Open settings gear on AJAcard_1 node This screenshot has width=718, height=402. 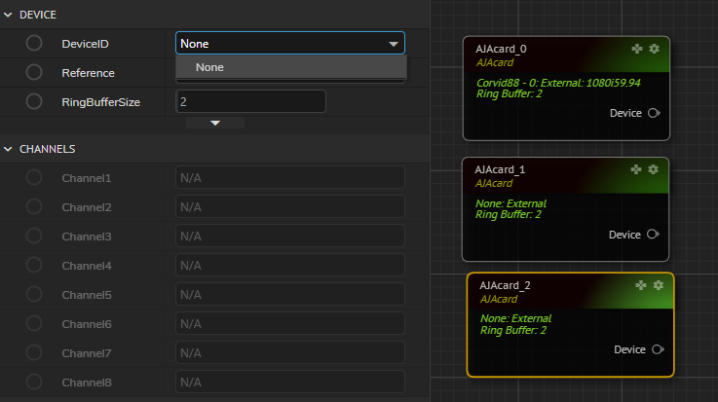(654, 168)
